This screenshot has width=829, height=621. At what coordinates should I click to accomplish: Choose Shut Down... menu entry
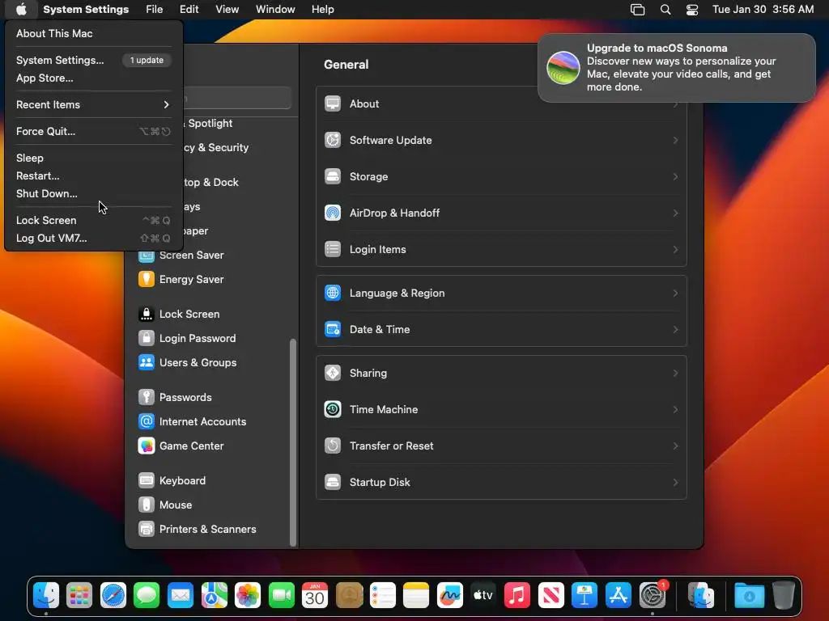click(94, 194)
